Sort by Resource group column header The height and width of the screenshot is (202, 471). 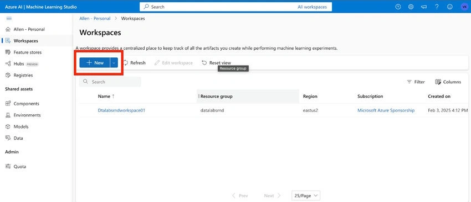tap(216, 97)
